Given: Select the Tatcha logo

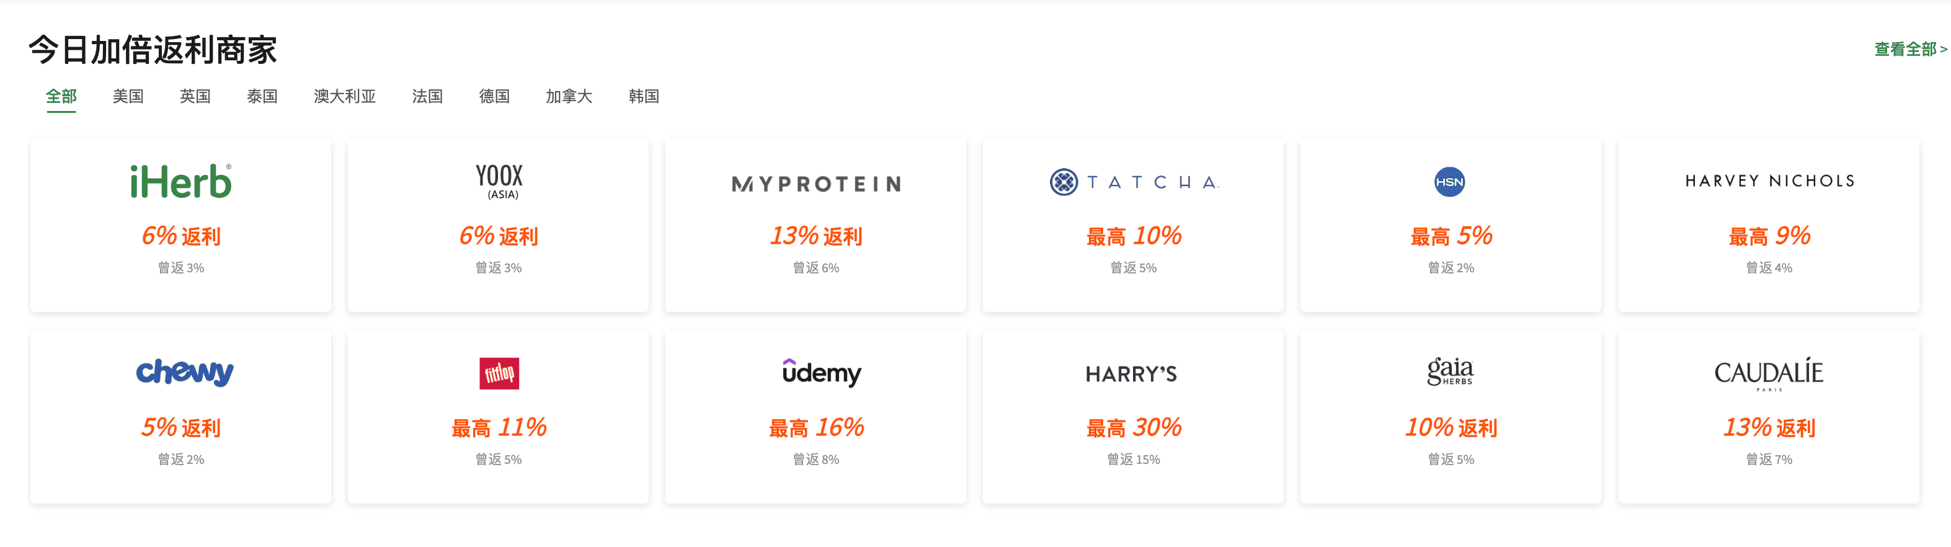Looking at the screenshot, I should pyautogui.click(x=1134, y=182).
